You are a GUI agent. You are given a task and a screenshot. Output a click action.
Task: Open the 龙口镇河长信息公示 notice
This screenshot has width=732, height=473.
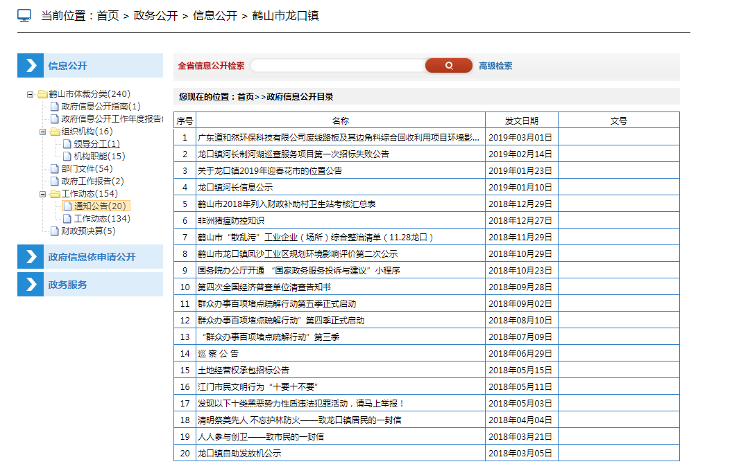pos(235,188)
